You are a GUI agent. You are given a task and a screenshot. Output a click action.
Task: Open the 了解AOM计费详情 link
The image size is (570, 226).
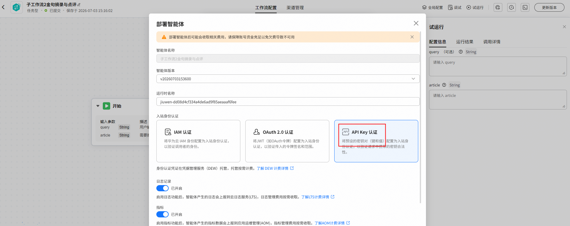(x=332, y=223)
